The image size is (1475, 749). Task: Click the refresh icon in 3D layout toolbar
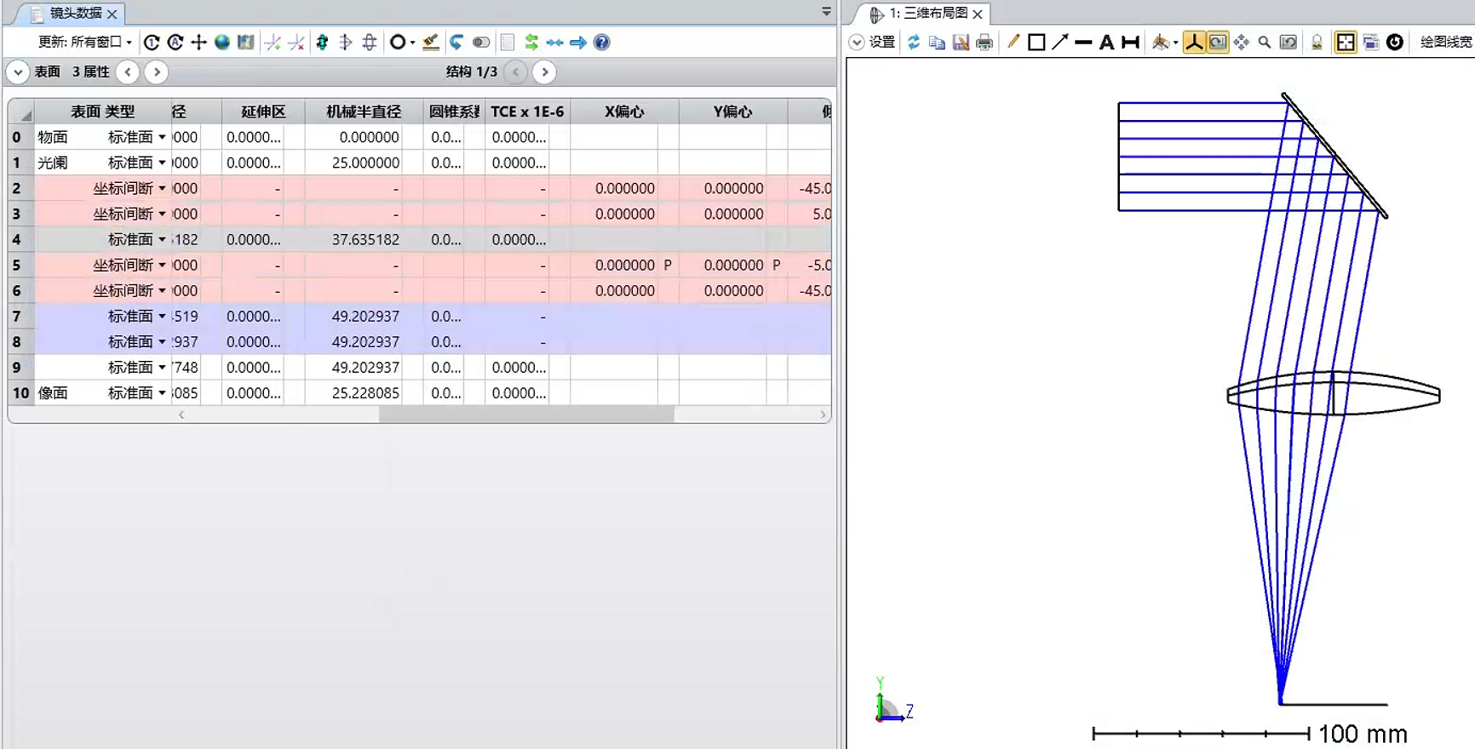pyautogui.click(x=914, y=43)
